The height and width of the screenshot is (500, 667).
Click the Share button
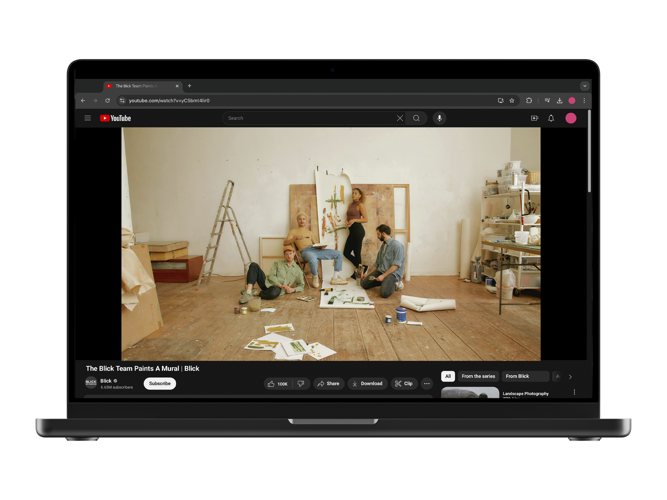[328, 384]
